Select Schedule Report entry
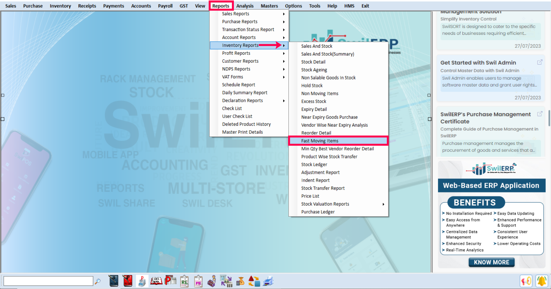Viewport: 551px width, 289px height. coord(249,85)
